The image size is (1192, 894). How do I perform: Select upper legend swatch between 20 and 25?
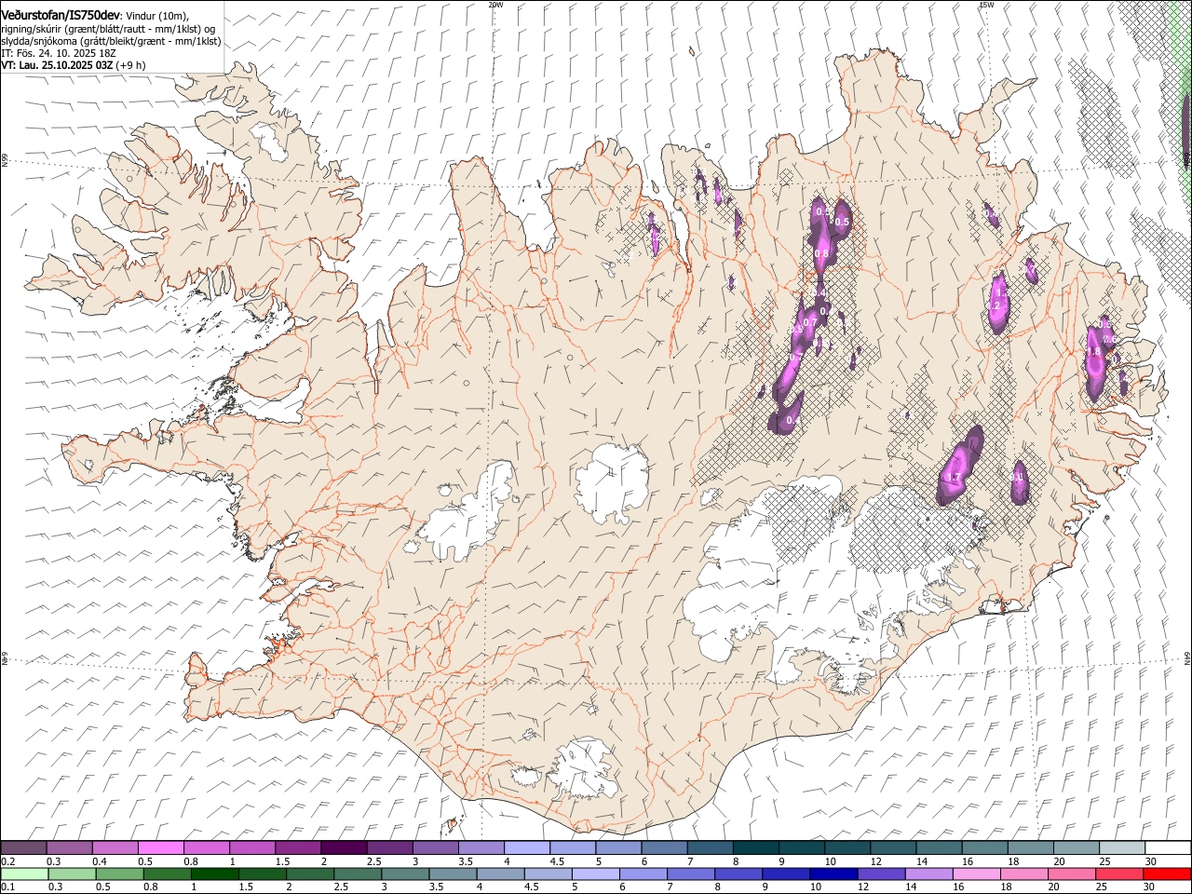tap(1076, 848)
